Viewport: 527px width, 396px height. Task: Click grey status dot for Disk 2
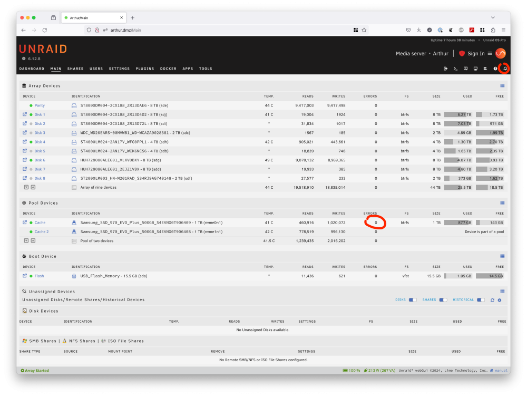point(31,124)
